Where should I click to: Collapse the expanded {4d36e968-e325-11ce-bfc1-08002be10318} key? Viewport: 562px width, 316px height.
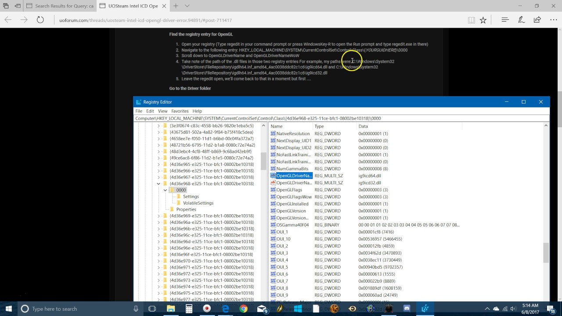pyautogui.click(x=159, y=183)
